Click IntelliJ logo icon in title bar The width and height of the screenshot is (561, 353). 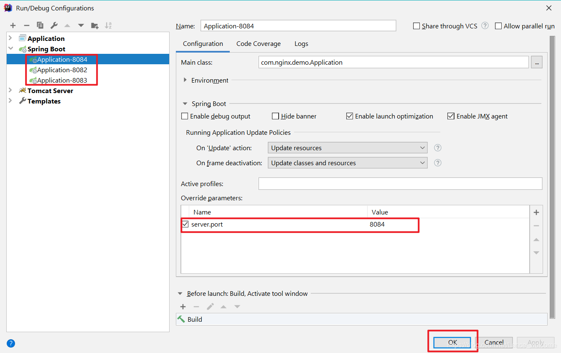8,8
